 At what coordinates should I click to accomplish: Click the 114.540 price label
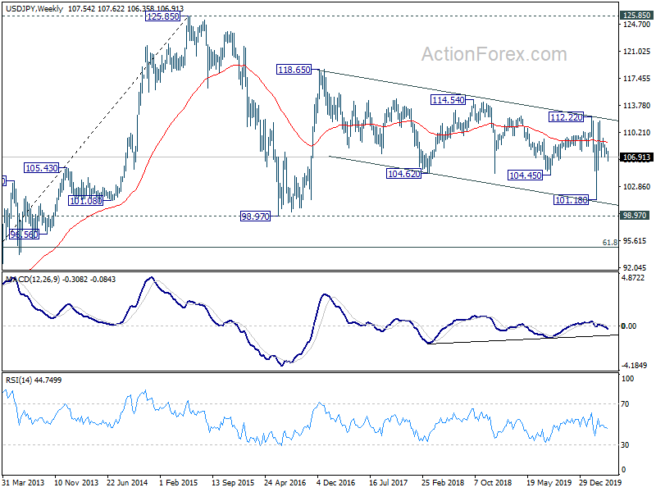coord(448,100)
